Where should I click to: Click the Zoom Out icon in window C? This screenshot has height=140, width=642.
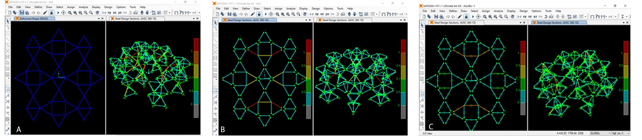coord(506,17)
